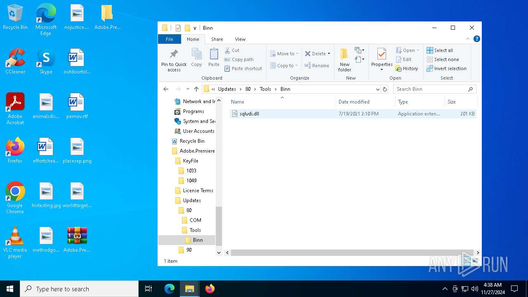The image size is (528, 297).
Task: Click Tools in the address breadcrumb
Action: pos(265,89)
